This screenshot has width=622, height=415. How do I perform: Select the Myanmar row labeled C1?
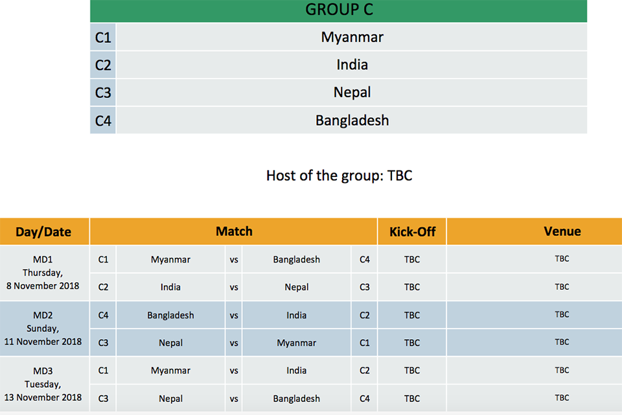(x=338, y=37)
